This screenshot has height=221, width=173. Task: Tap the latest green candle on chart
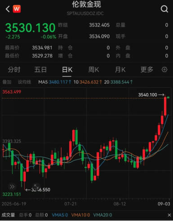(168, 98)
